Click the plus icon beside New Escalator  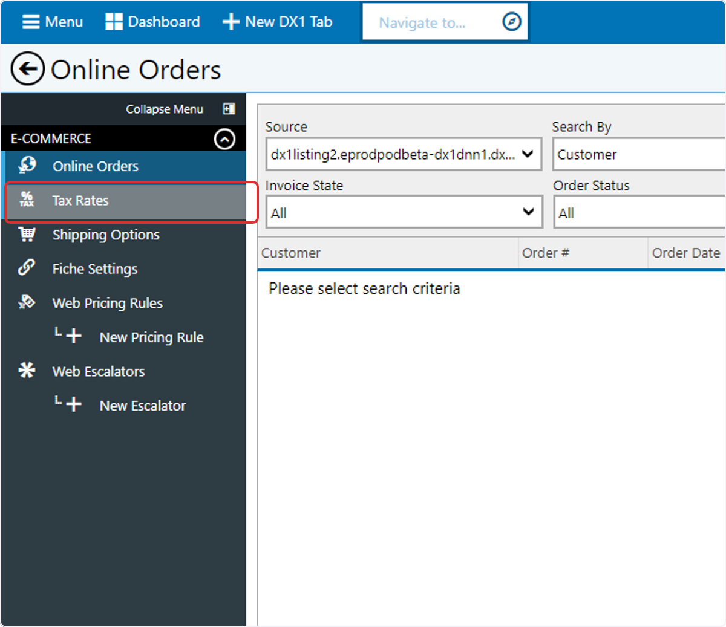pos(73,404)
